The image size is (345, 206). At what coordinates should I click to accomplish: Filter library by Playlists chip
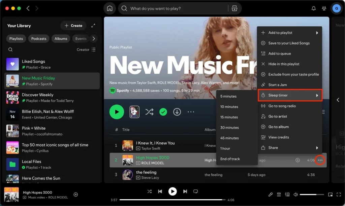click(16, 39)
